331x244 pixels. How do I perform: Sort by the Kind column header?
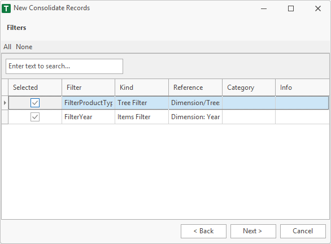[x=142, y=88]
